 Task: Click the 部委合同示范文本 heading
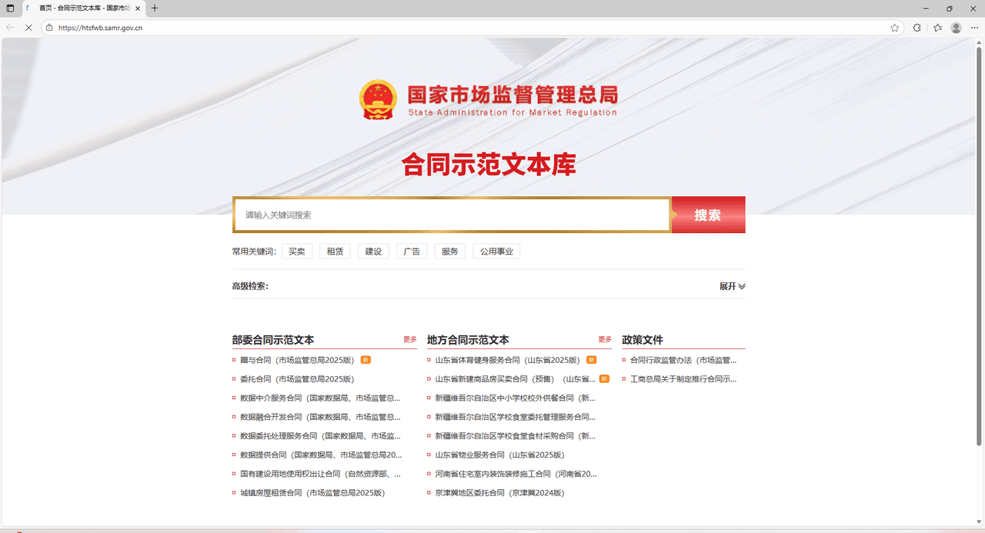[273, 340]
